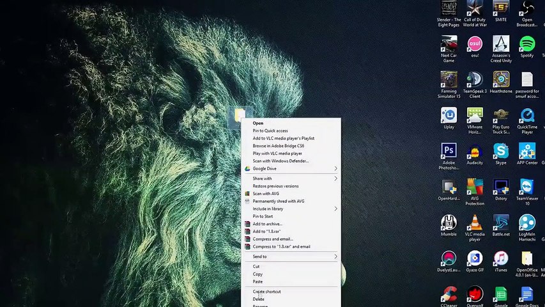Viewport: 545px width, 307px height.
Task: Open Overwolf desktop icon
Action: coord(475,296)
